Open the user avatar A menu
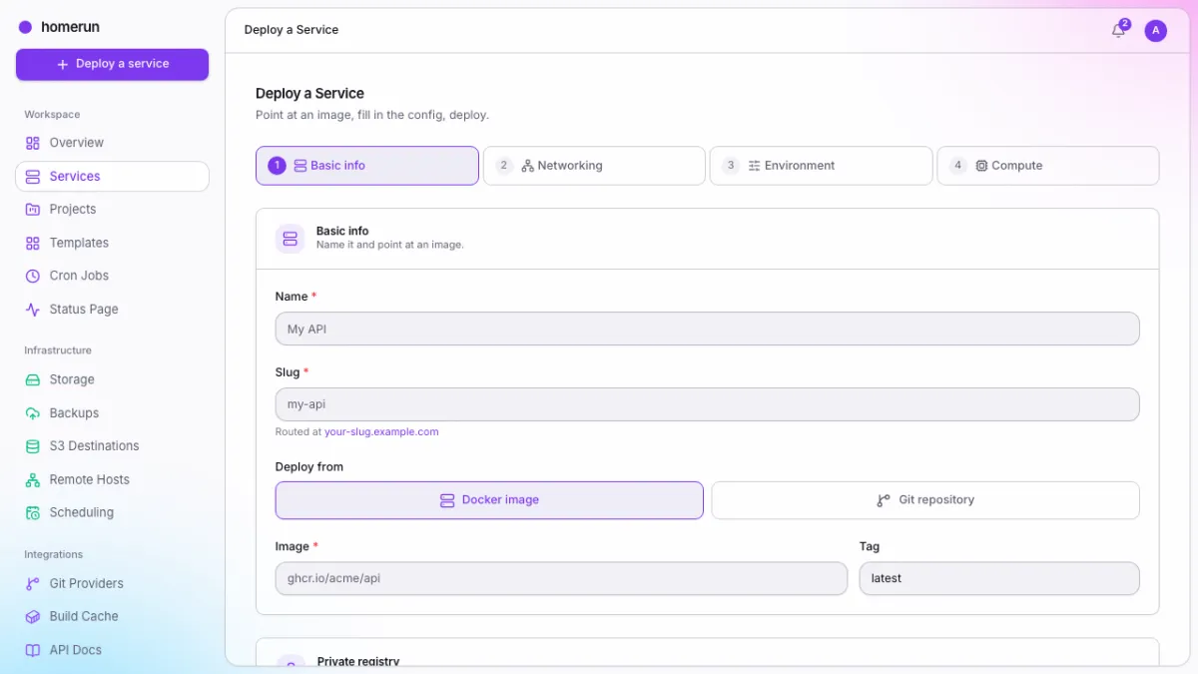This screenshot has width=1198, height=674. click(1155, 31)
